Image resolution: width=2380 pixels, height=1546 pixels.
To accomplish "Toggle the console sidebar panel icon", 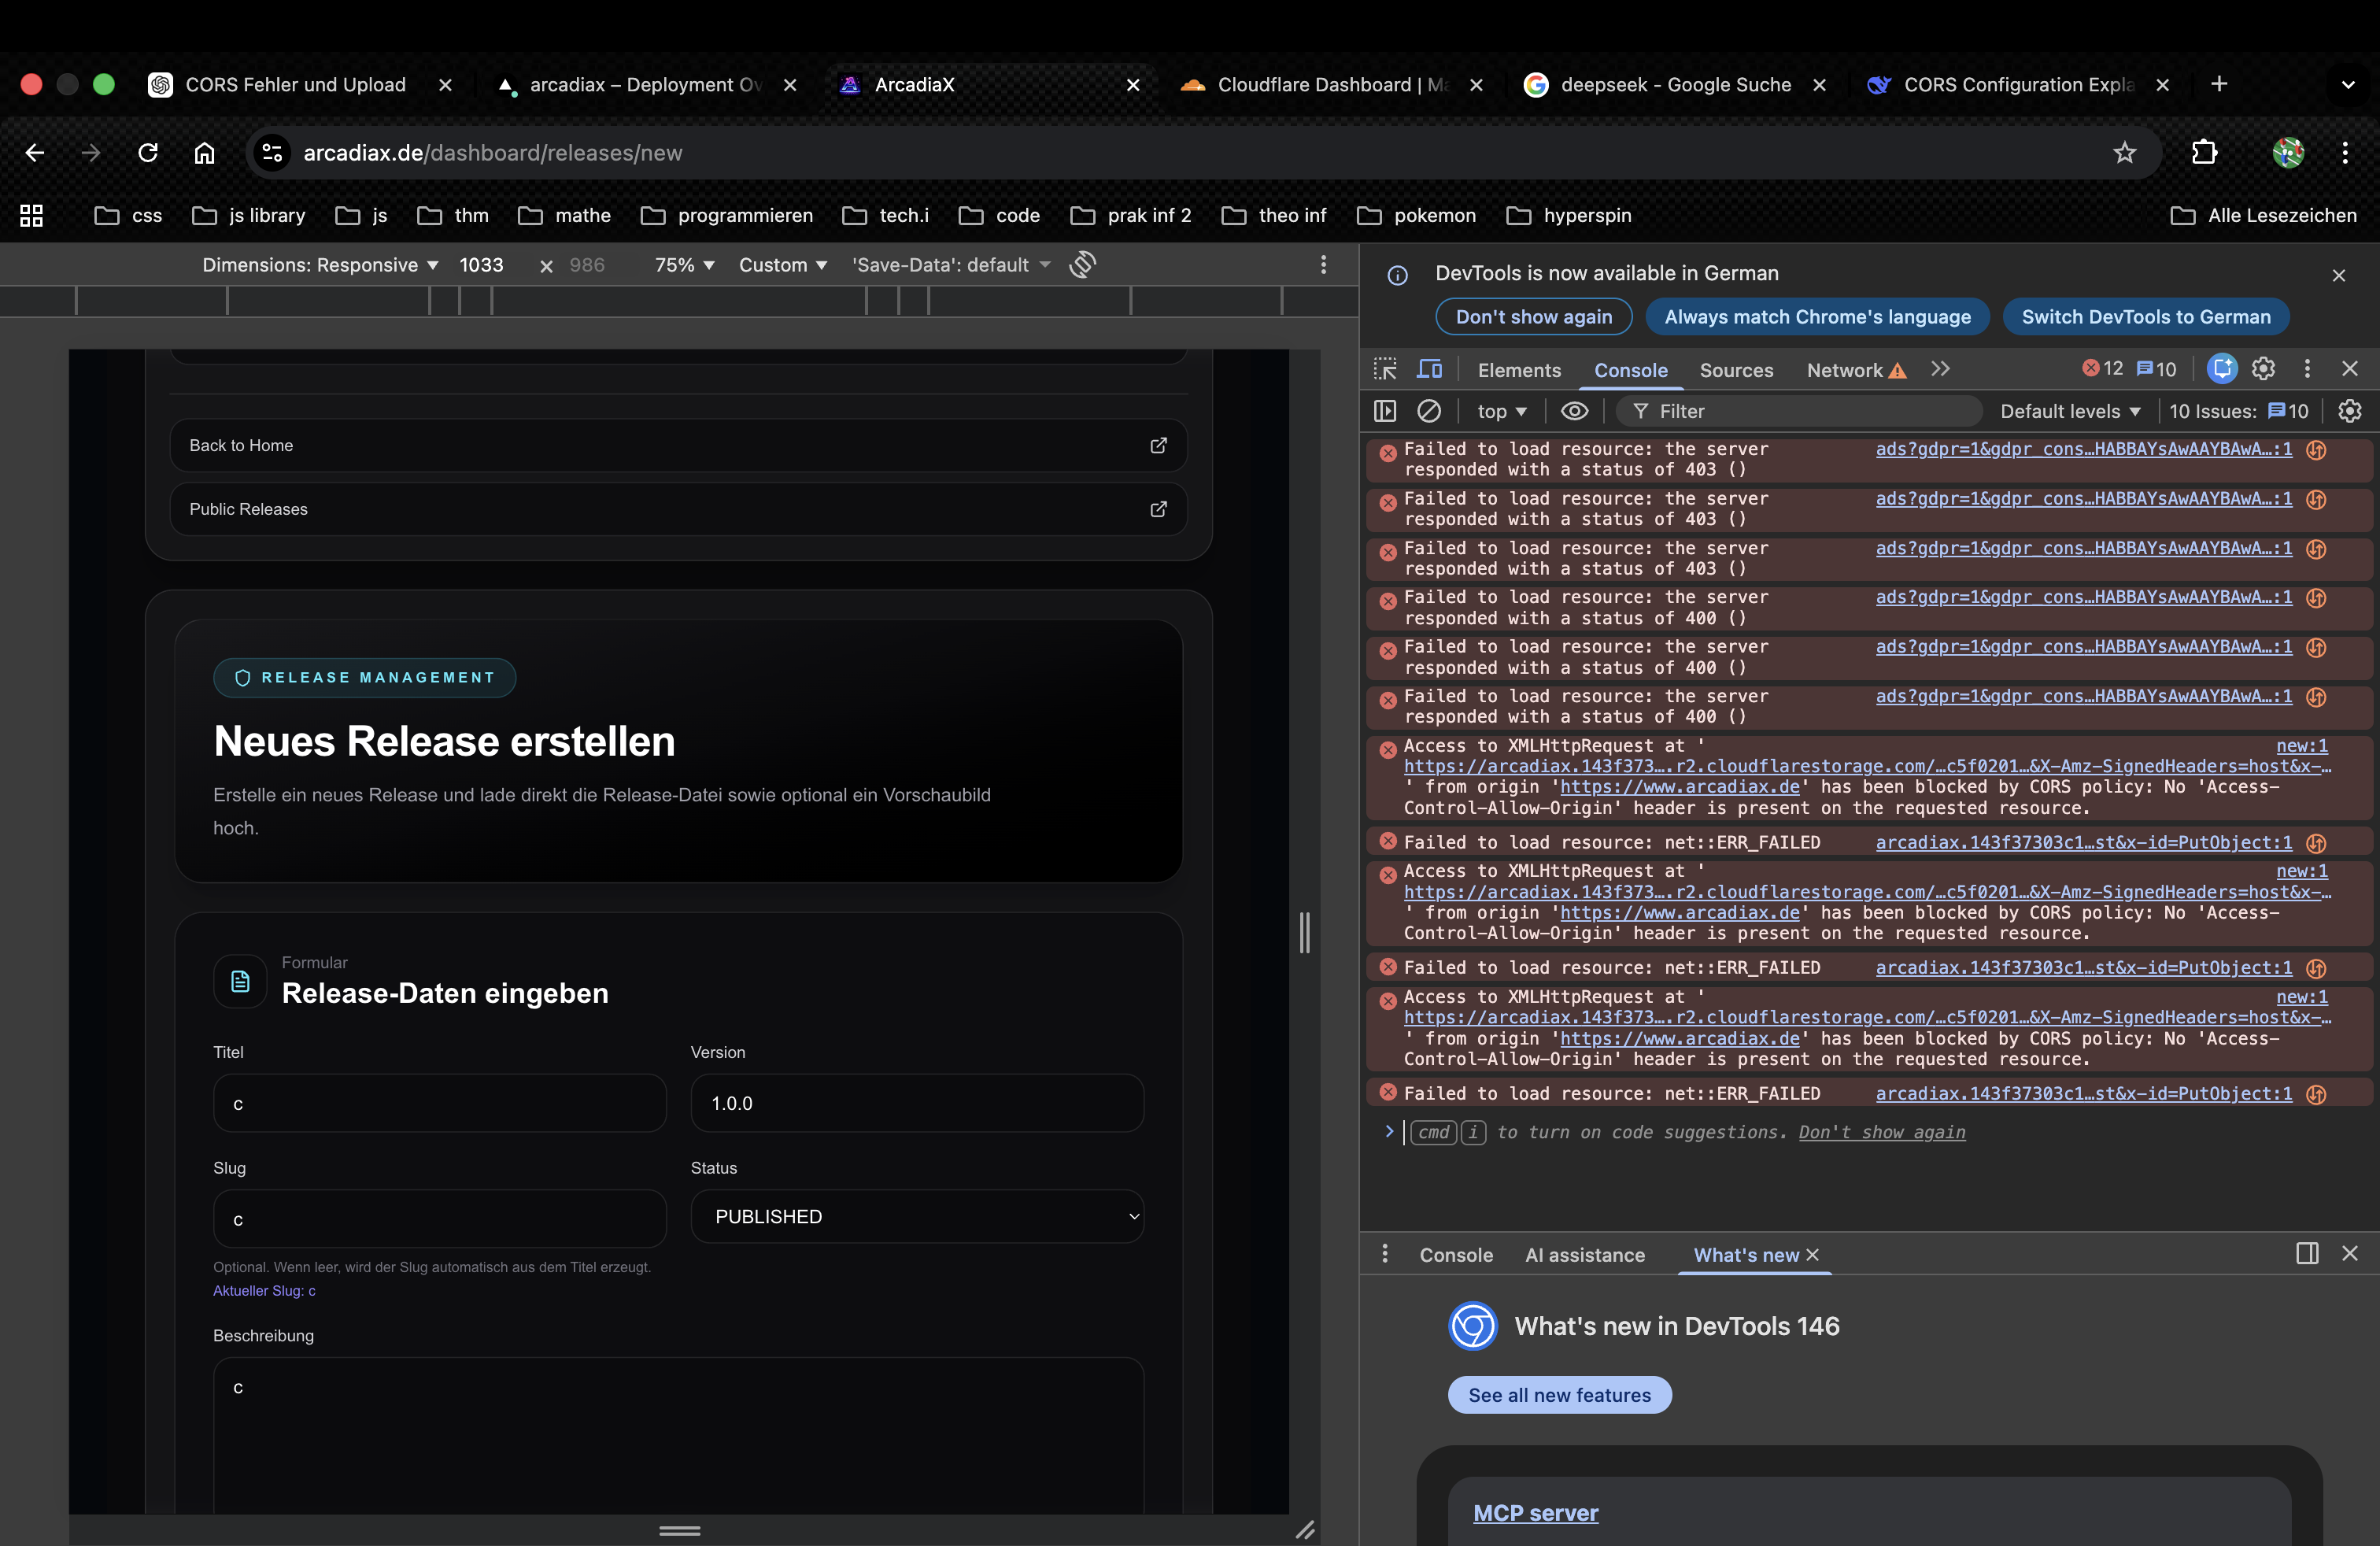I will point(1385,411).
